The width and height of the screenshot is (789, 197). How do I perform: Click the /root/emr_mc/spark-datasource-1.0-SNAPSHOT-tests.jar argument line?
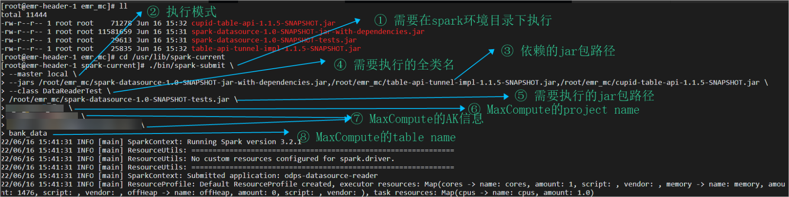pos(119,99)
